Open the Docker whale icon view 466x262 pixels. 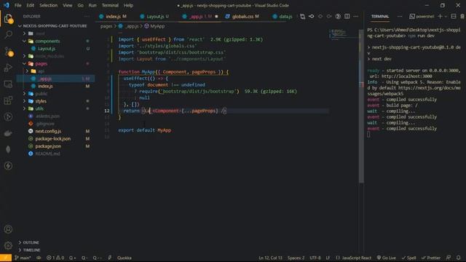(8, 133)
